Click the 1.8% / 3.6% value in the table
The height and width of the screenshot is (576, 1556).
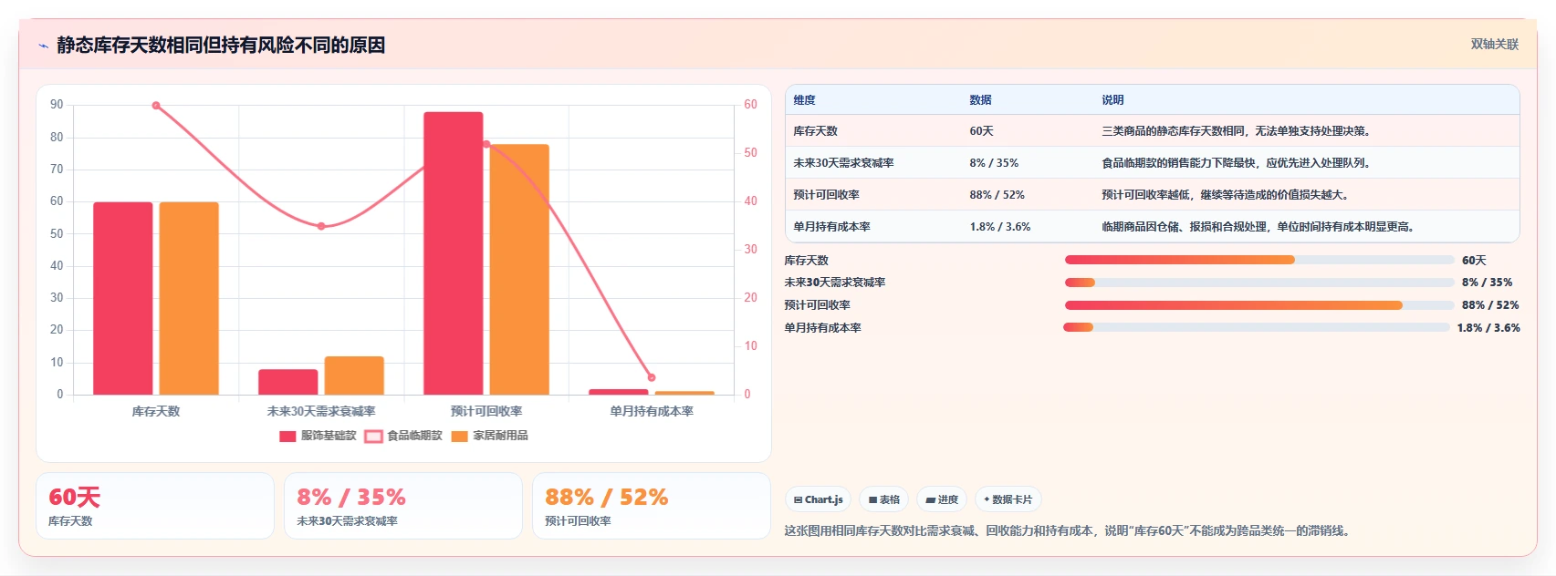tap(1000, 227)
